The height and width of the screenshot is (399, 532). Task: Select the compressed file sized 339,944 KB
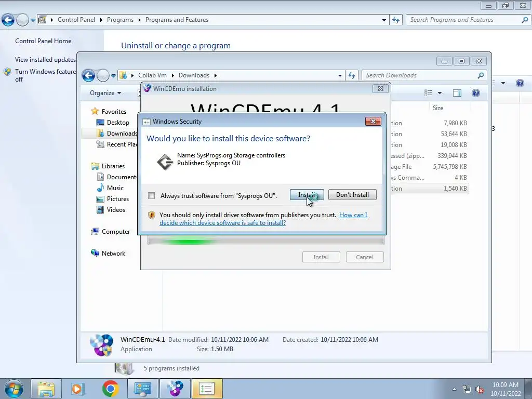point(430,156)
